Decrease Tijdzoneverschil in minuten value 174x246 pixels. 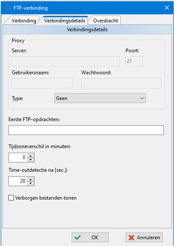30,160
